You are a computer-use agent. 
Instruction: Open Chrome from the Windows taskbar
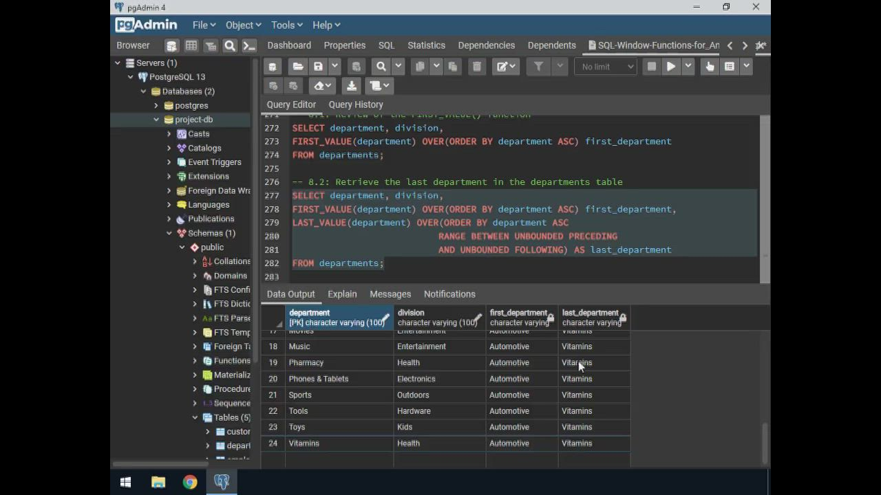190,482
